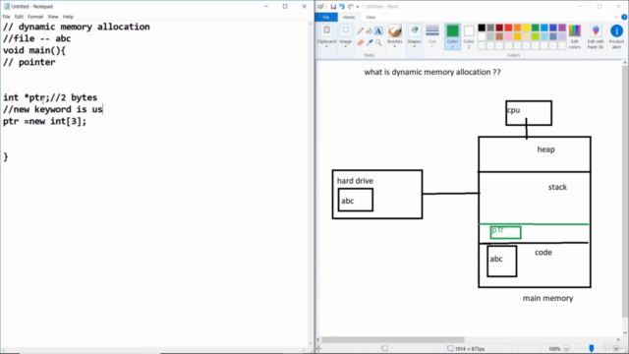Zoom in with the plus button in Paint
Image resolution: width=629 pixels, height=354 pixels.
coord(616,349)
